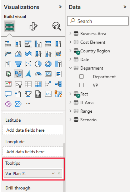130x192 pixels.
Task: Expand the Scenario table
Action: 70,120
